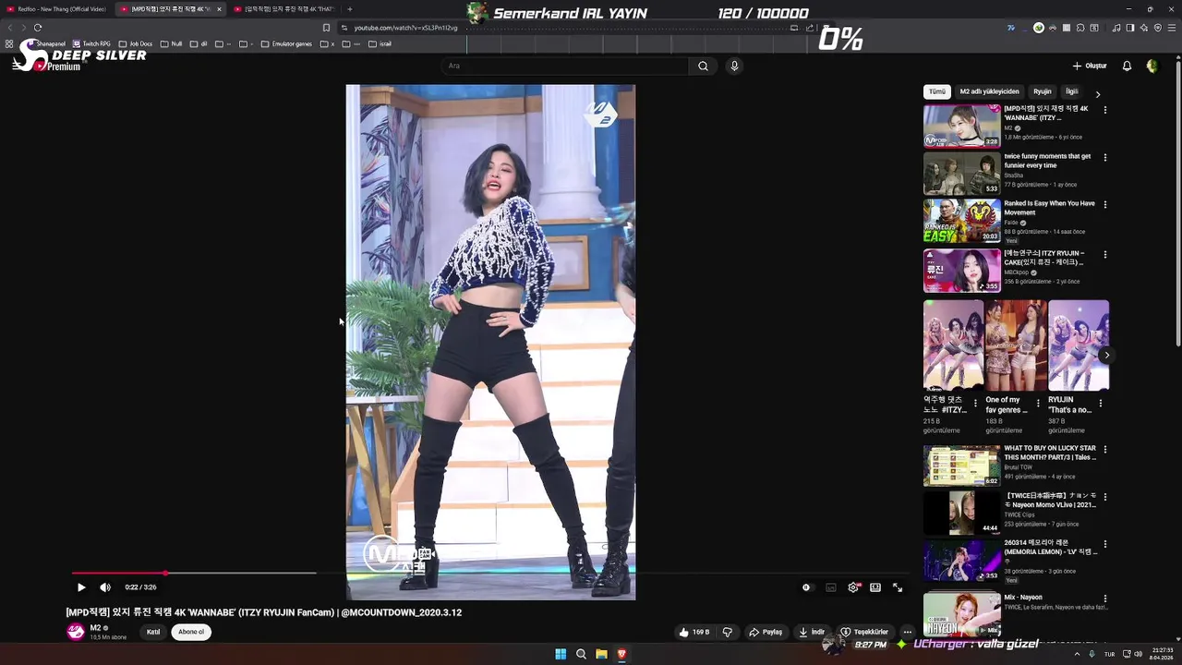This screenshot has height=665, width=1182.
Task: Select the İlgili filter chip
Action: 1072,91
